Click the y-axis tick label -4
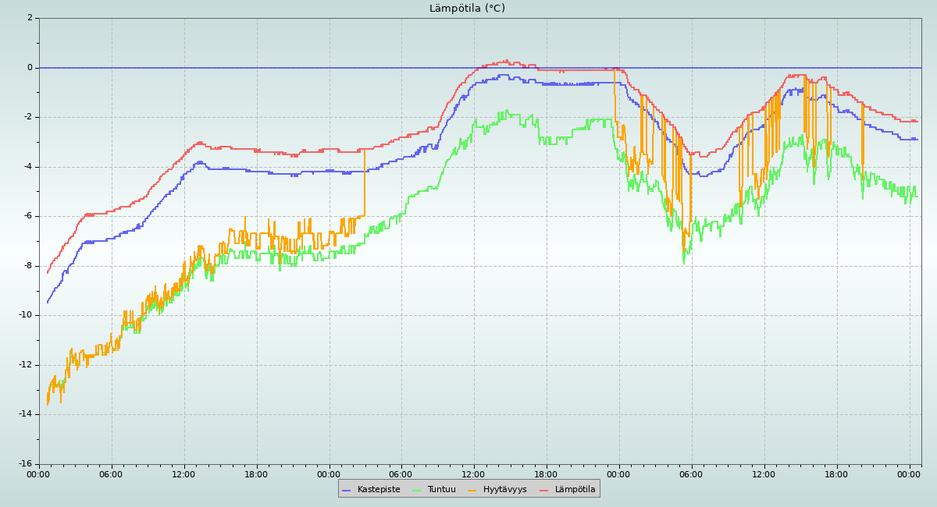The image size is (937, 507). [28, 167]
